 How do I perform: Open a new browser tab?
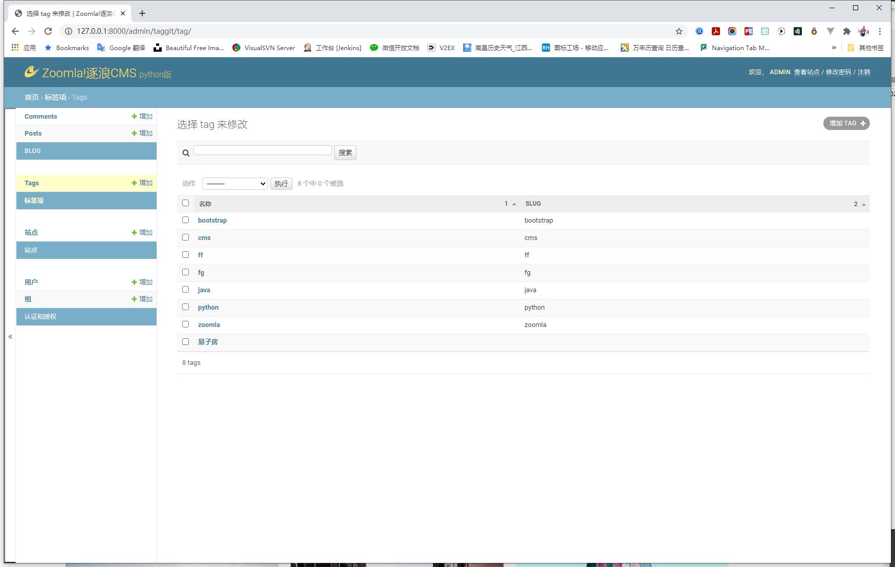pos(142,13)
